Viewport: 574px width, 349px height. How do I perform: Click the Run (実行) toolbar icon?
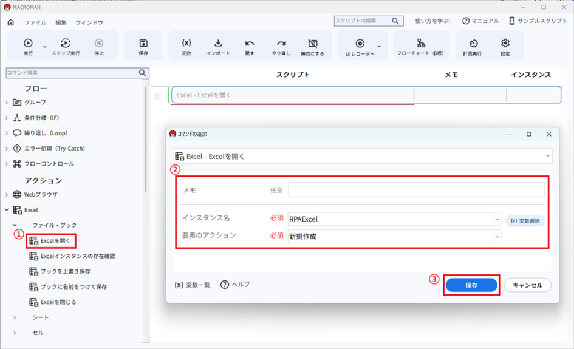pos(28,44)
